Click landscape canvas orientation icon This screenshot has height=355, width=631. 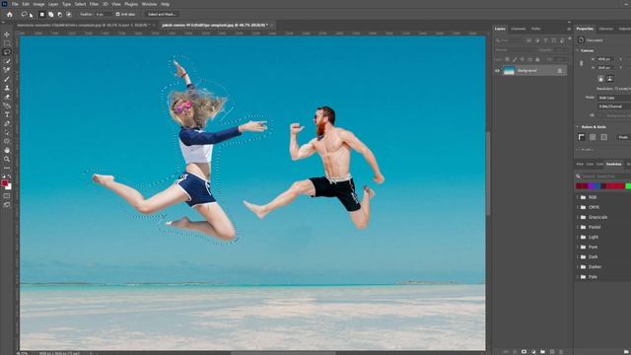[609, 79]
